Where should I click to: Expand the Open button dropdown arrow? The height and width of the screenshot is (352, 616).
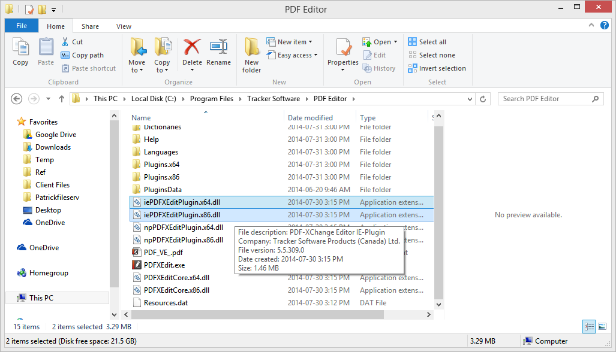click(396, 42)
